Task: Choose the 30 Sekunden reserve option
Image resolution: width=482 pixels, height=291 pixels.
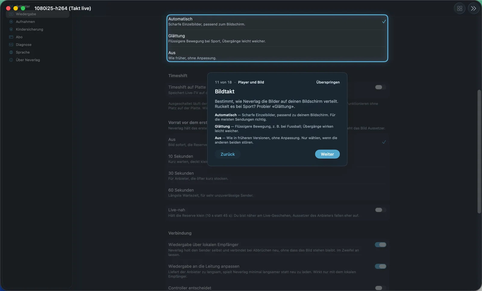Action: click(x=277, y=176)
